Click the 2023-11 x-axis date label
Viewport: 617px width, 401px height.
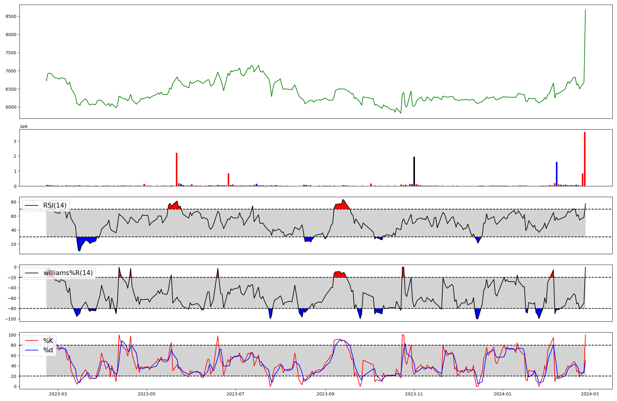click(414, 394)
